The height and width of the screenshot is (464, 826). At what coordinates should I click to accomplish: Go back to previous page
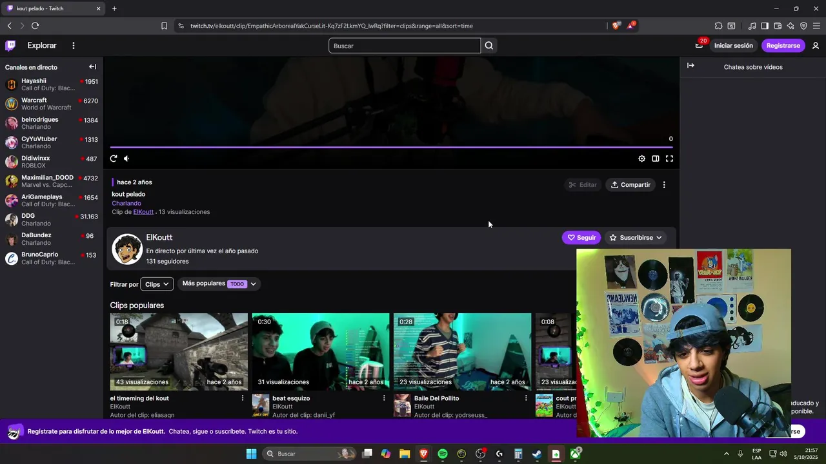[9, 26]
